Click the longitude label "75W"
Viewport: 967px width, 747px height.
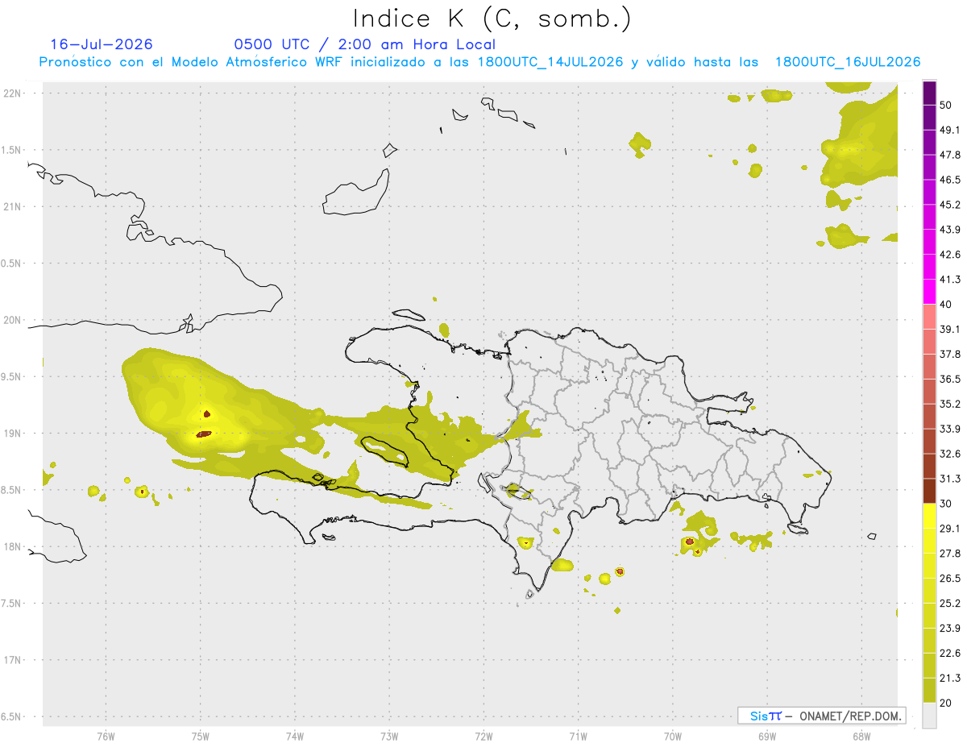click(x=201, y=736)
